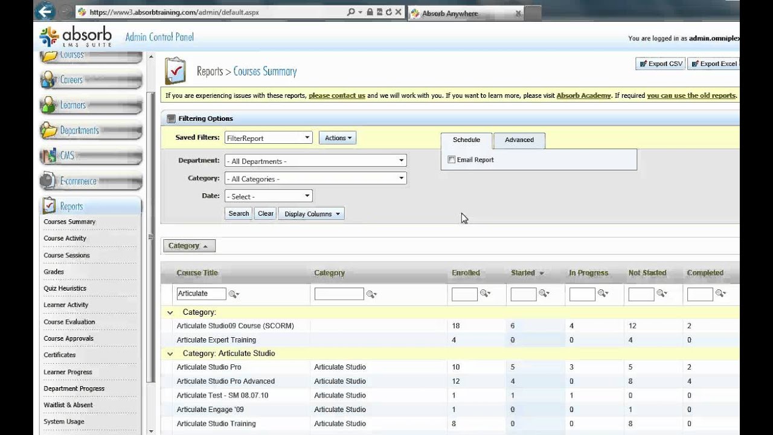This screenshot has height=435, width=773.
Task: Click the Reports clipboard checkmark page icon
Action: (x=175, y=71)
